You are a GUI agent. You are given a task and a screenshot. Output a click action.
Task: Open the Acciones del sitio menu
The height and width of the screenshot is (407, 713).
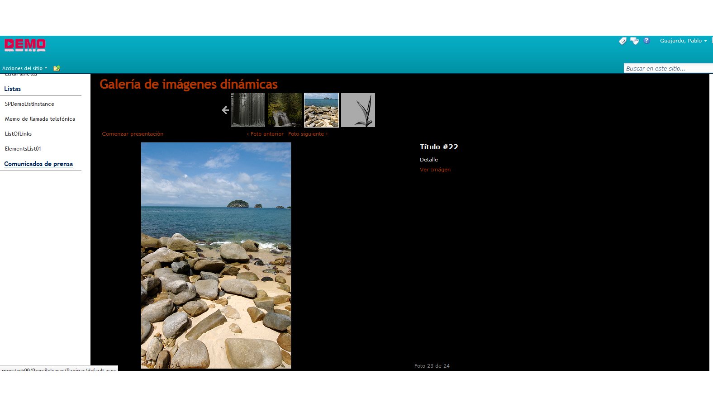pos(24,68)
